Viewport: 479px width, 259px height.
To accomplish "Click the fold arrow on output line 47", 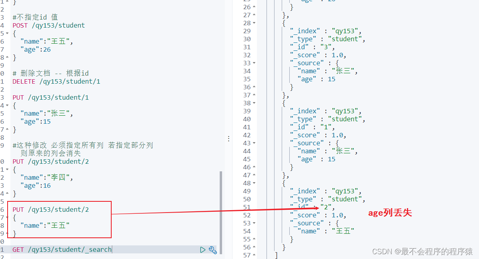I will tap(254, 175).
